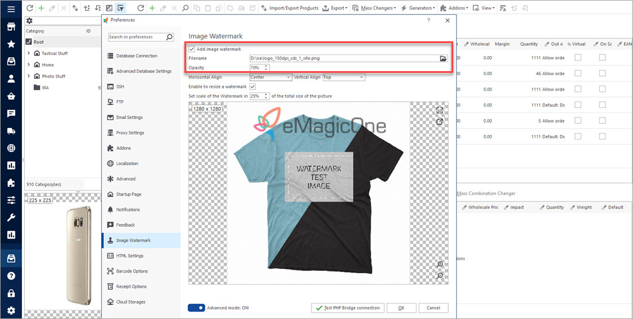Click the zoom out magnifier on preview
The width and height of the screenshot is (633, 319).
coord(439,276)
